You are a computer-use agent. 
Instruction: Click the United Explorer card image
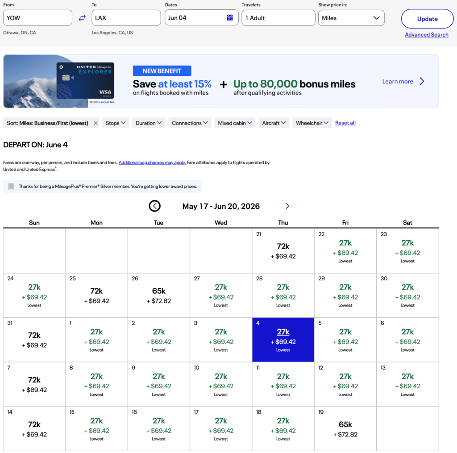(85, 80)
